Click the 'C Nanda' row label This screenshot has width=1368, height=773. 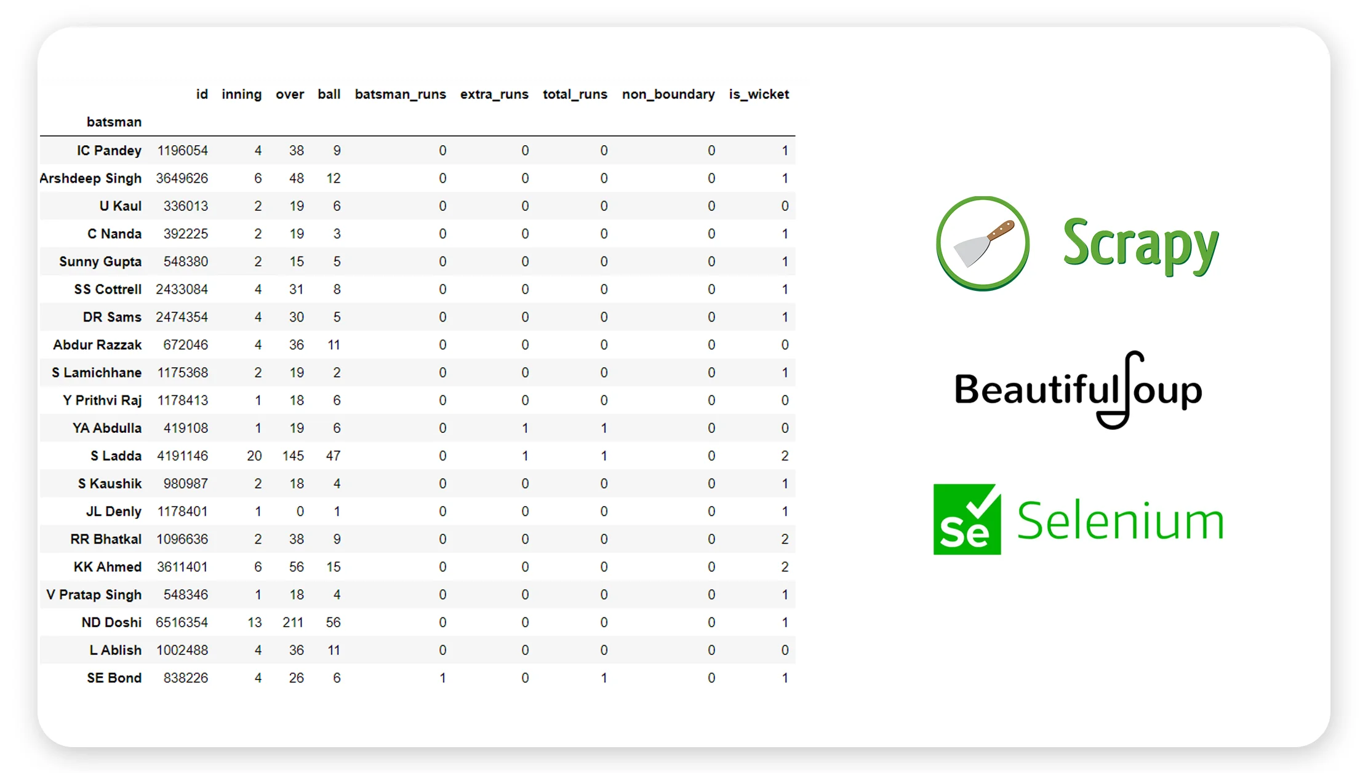[114, 234]
